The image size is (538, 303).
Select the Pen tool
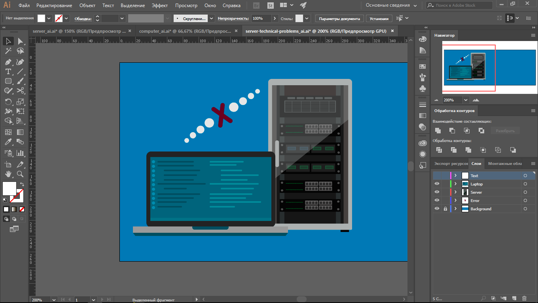pos(8,62)
